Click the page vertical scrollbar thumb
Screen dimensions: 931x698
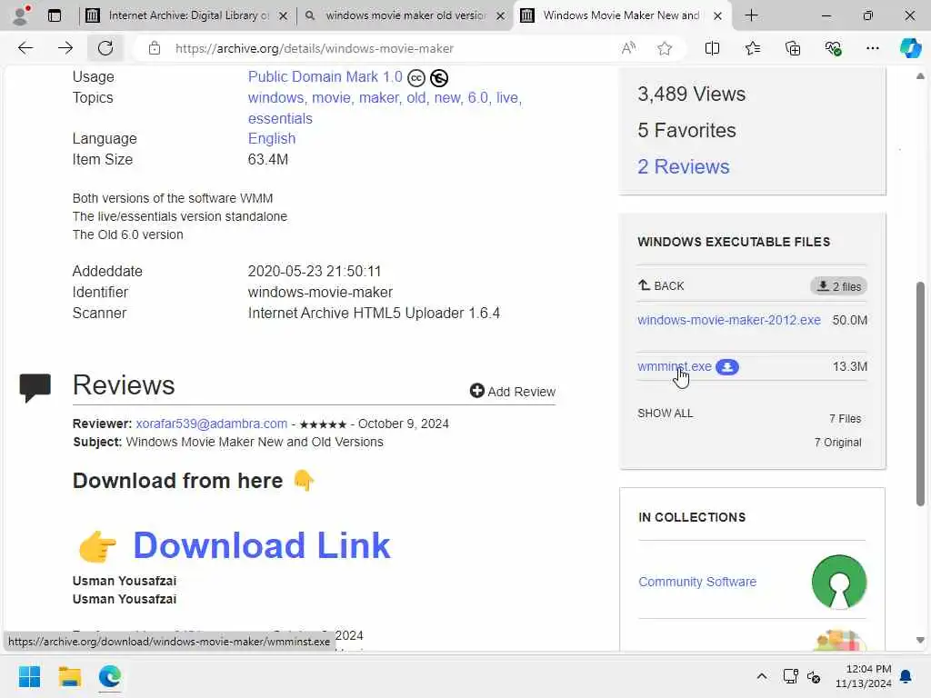point(920,394)
